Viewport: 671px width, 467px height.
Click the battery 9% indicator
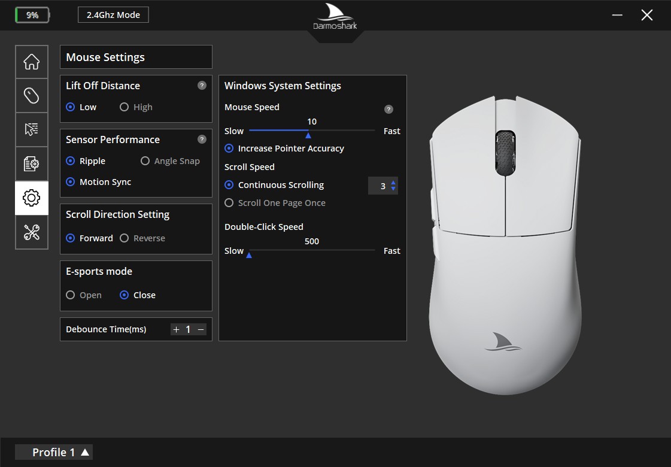tap(32, 15)
